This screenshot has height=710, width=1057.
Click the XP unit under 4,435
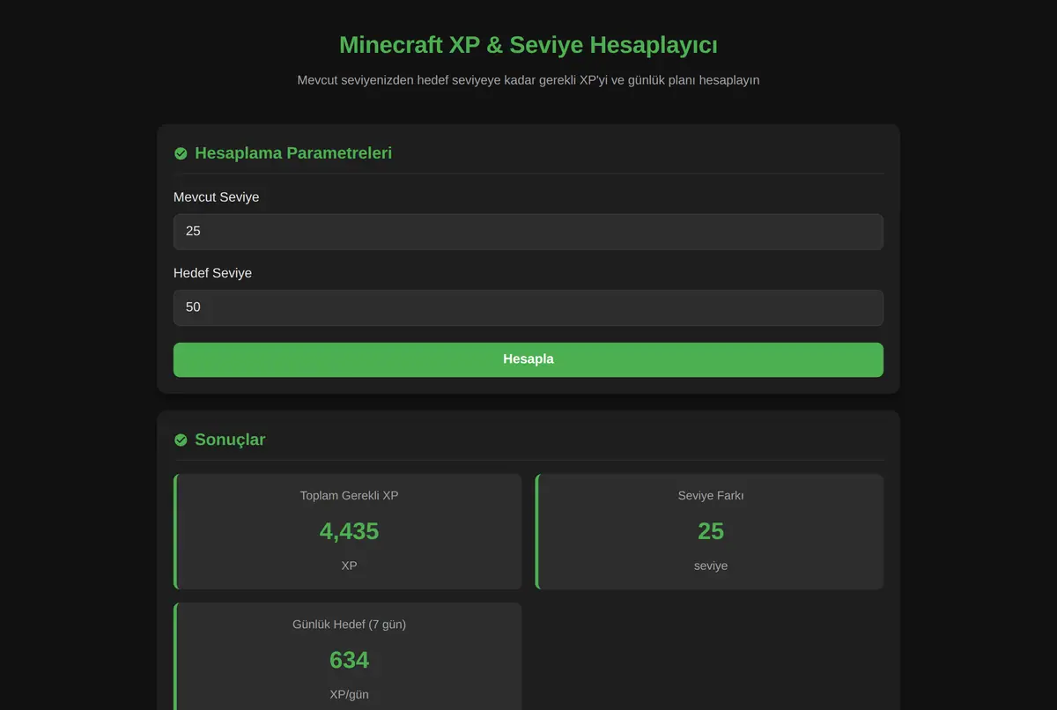click(349, 566)
